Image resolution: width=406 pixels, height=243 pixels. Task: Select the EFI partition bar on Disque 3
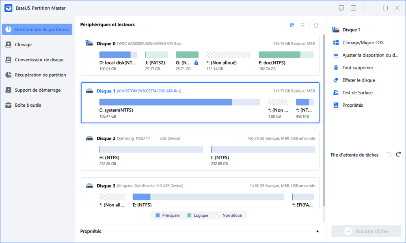[303, 197]
